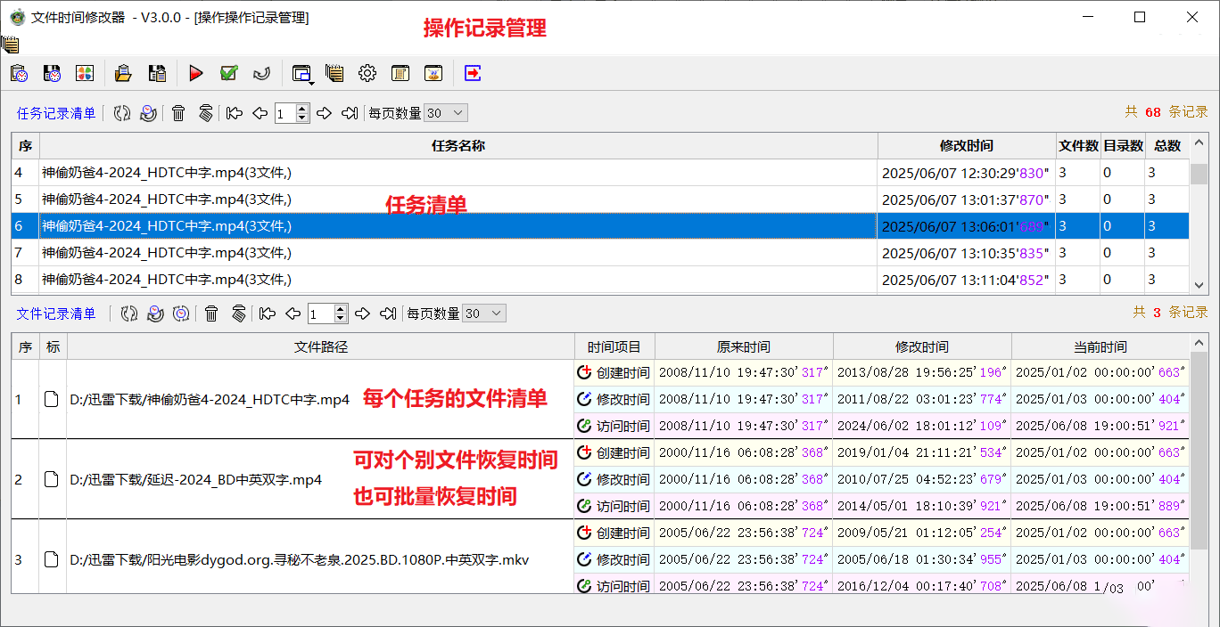Click the clock-restore icon in 任务记录清单 toolbar

tap(149, 113)
